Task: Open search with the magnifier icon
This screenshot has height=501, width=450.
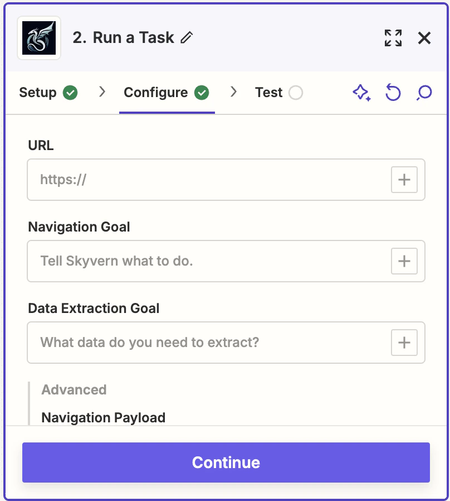Action: tap(424, 93)
